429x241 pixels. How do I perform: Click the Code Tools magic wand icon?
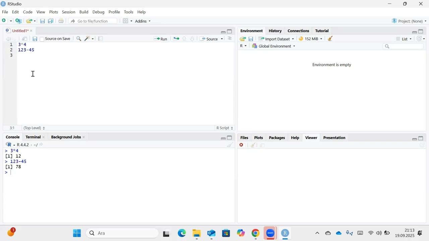(x=87, y=39)
